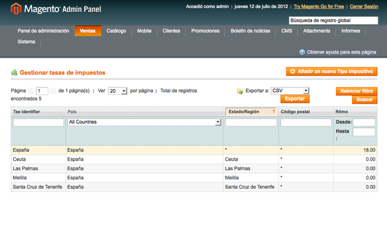This screenshot has width=387, height=240.
Task: Open Boletín de noticias menu
Action: 250,31
